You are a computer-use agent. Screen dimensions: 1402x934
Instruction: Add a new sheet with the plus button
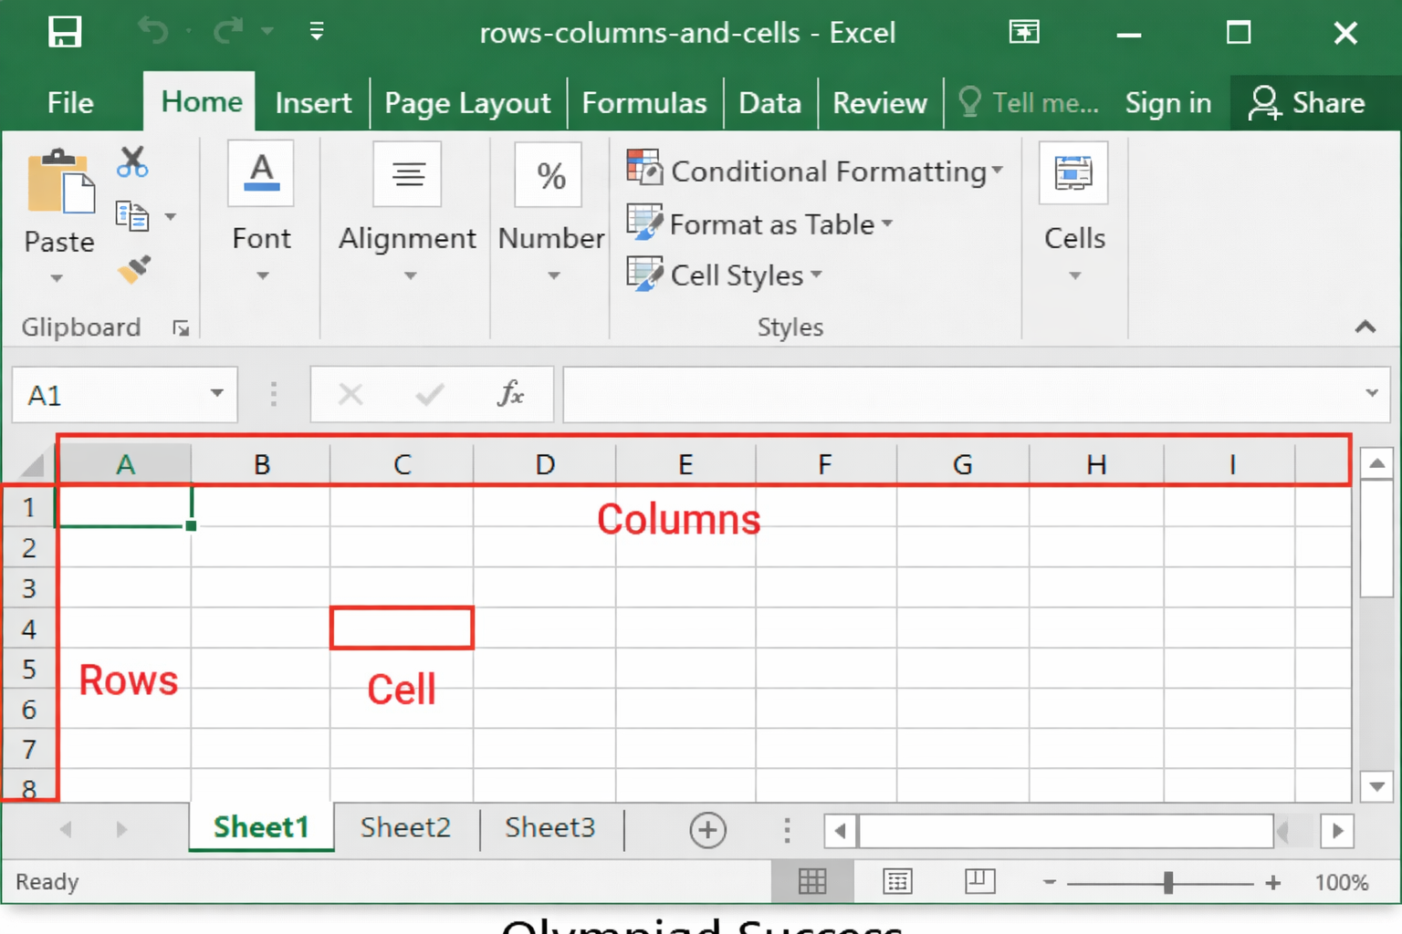[x=707, y=830]
